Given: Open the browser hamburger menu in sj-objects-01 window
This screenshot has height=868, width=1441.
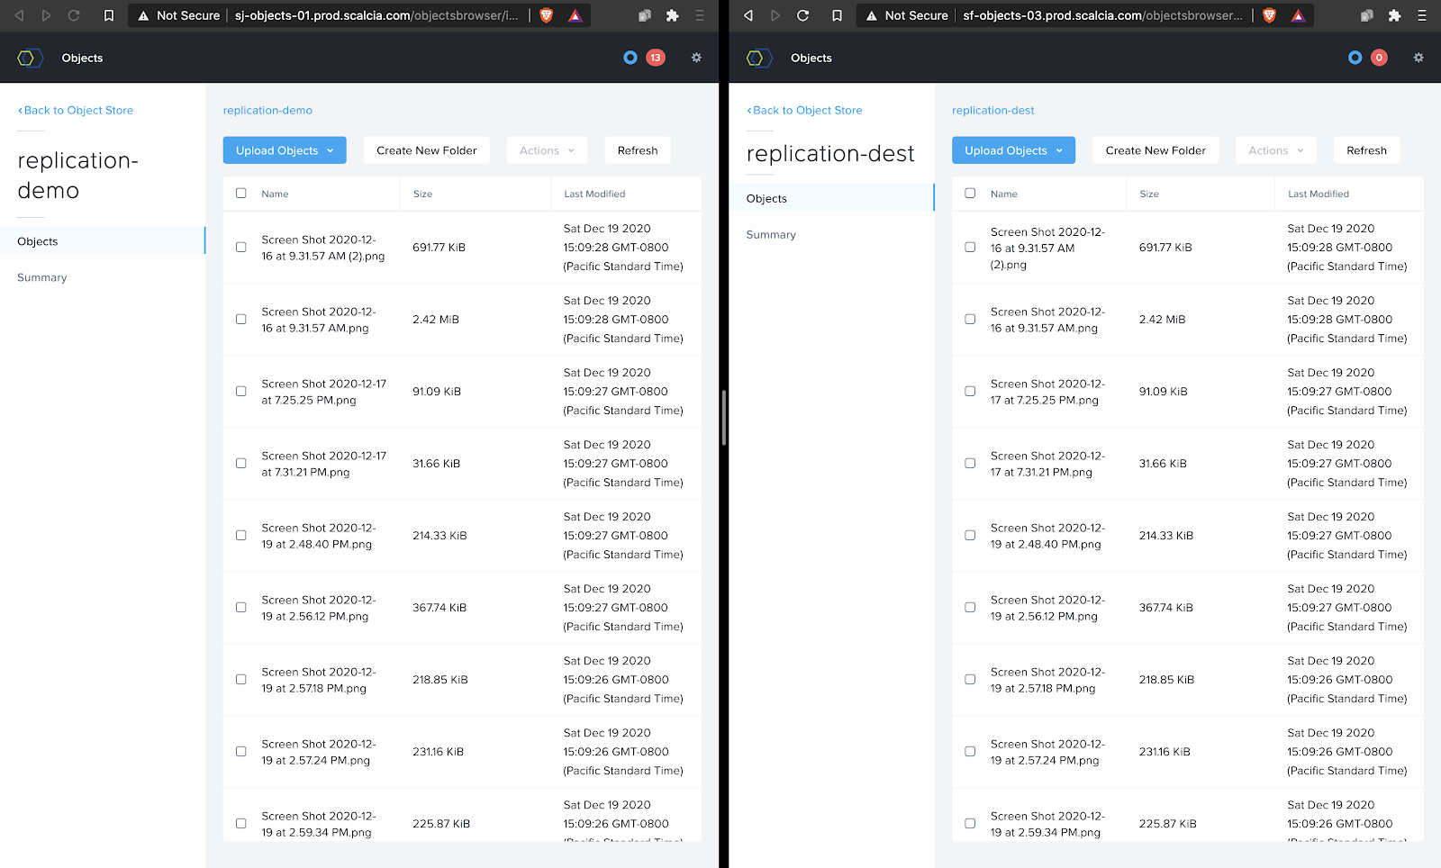Looking at the screenshot, I should 700,15.
